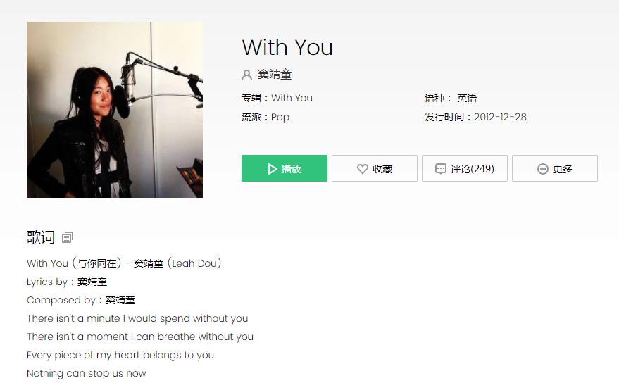Image resolution: width=619 pixels, height=383 pixels.
Task: Click lyric line "Every piece of my heart"
Action: pyautogui.click(x=120, y=355)
